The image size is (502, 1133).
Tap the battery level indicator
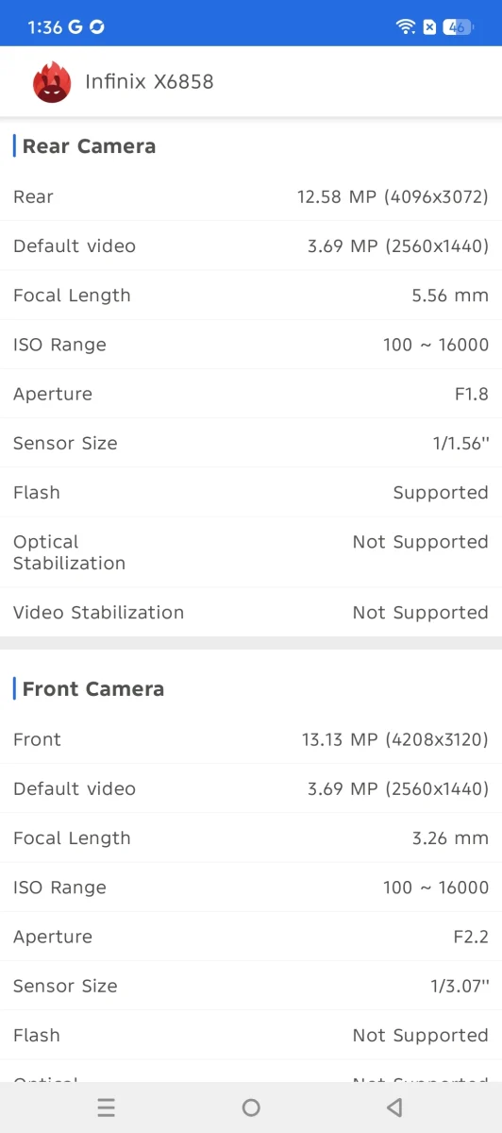pos(459,26)
